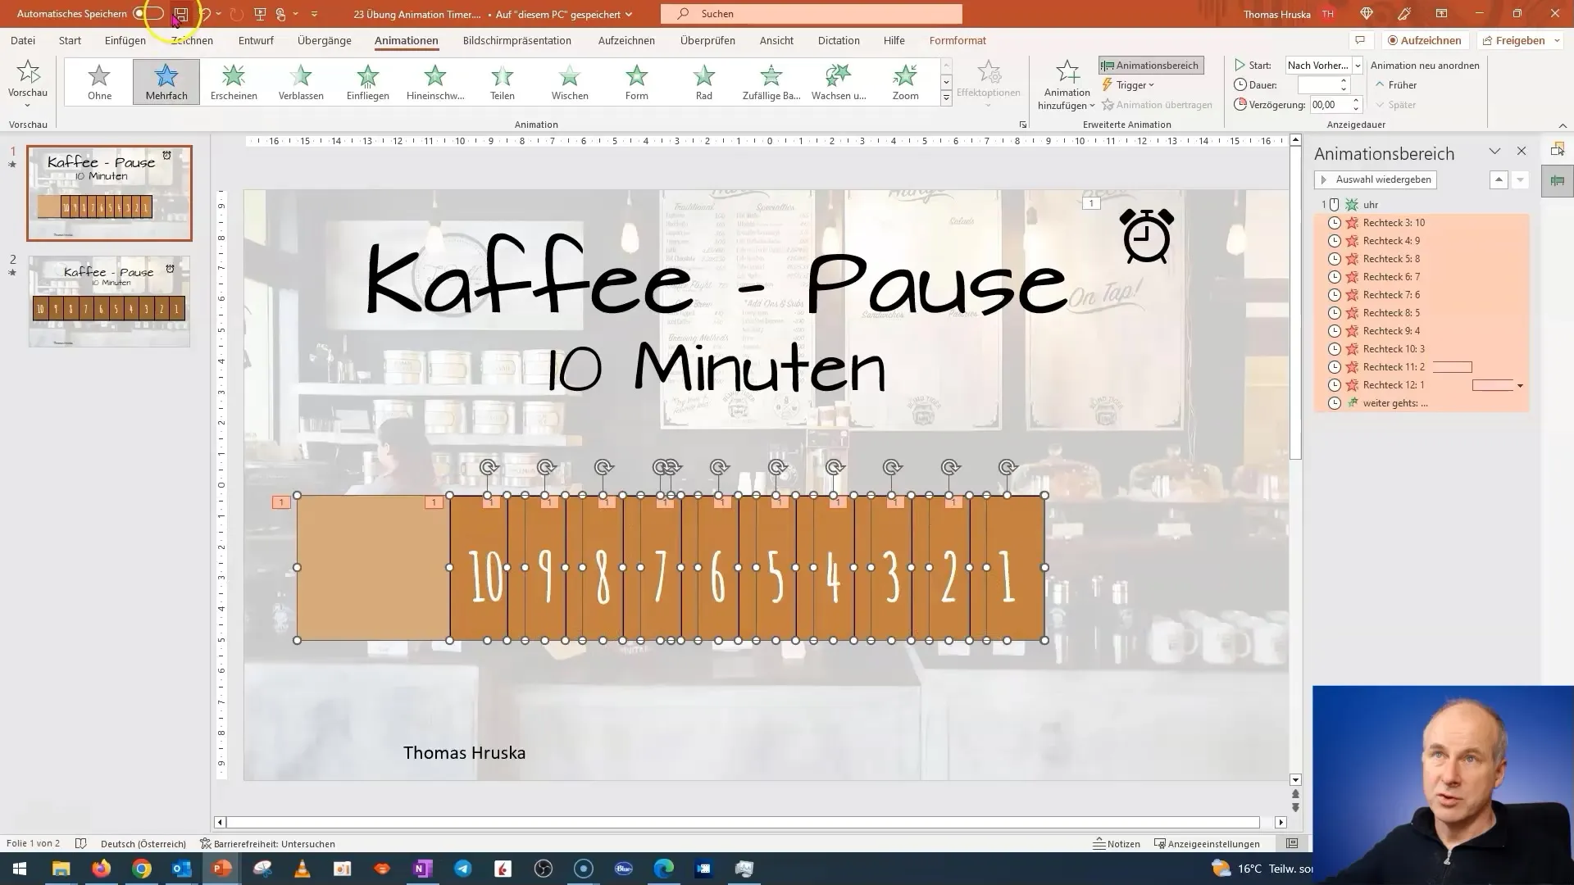
Task: Move animation up with arrow in Animationsbereich
Action: point(1499,179)
